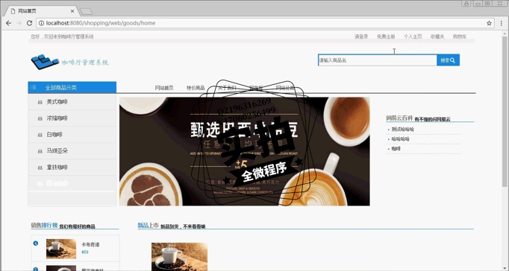Close the 网站首页 browser tab
The height and width of the screenshot is (271, 509).
point(72,11)
